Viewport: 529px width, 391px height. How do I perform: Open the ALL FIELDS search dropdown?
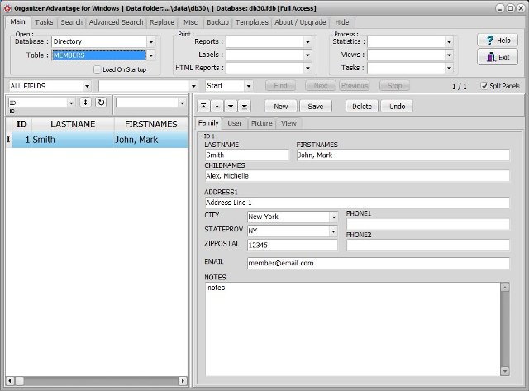pyautogui.click(x=87, y=86)
